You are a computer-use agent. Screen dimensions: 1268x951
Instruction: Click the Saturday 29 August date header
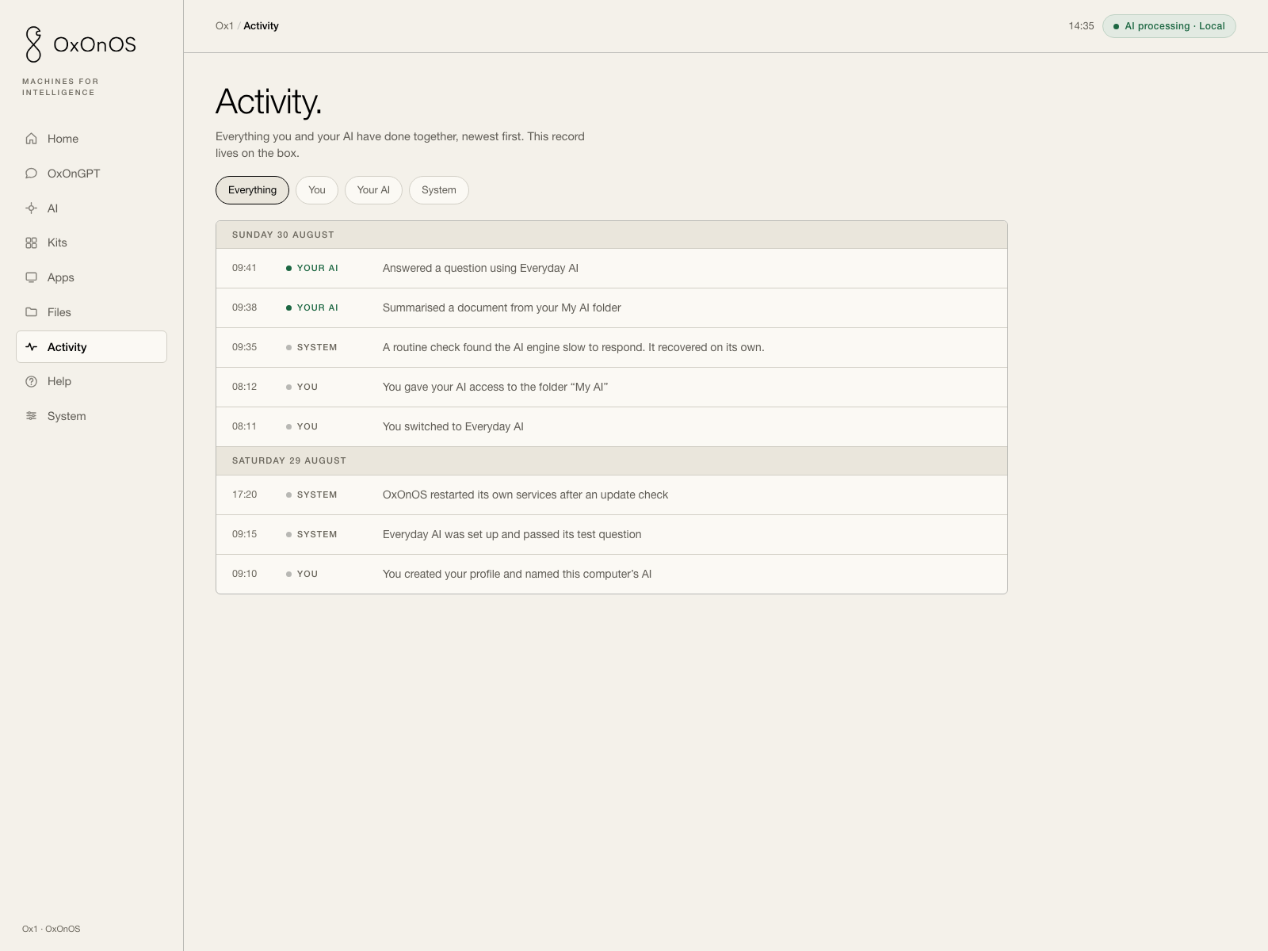click(612, 460)
